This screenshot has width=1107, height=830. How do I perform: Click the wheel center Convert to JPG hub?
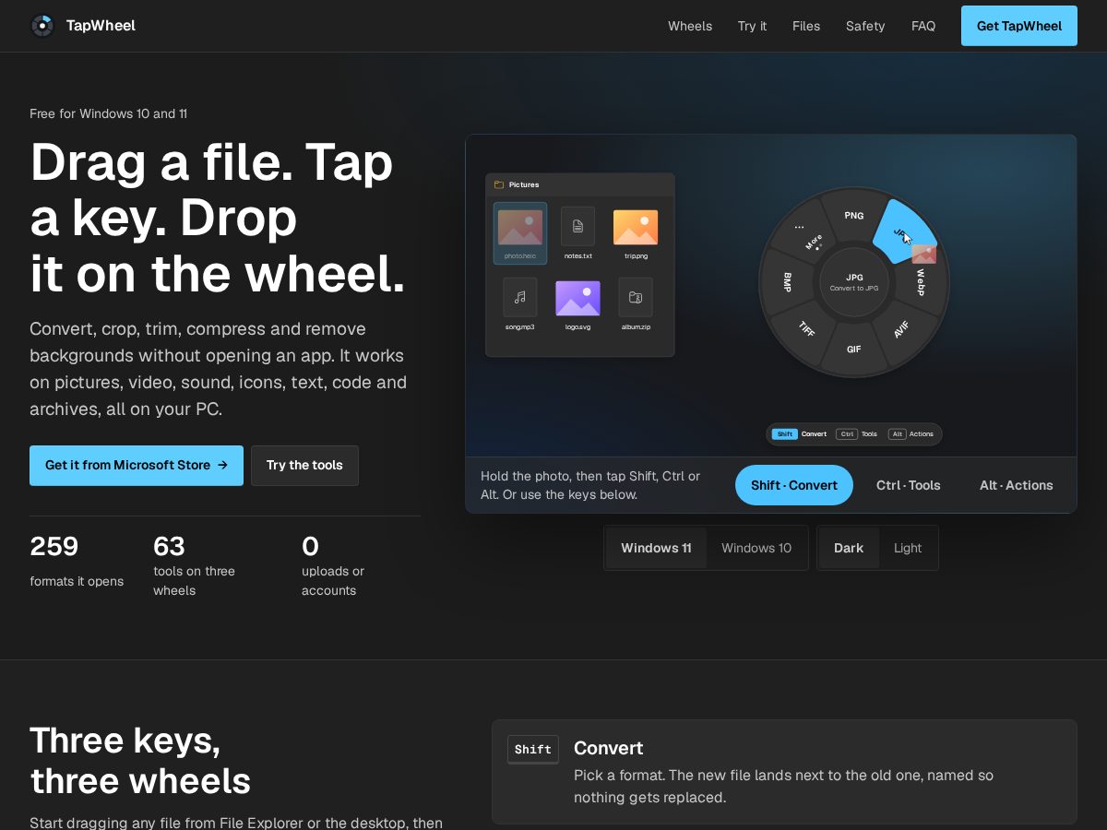854,282
